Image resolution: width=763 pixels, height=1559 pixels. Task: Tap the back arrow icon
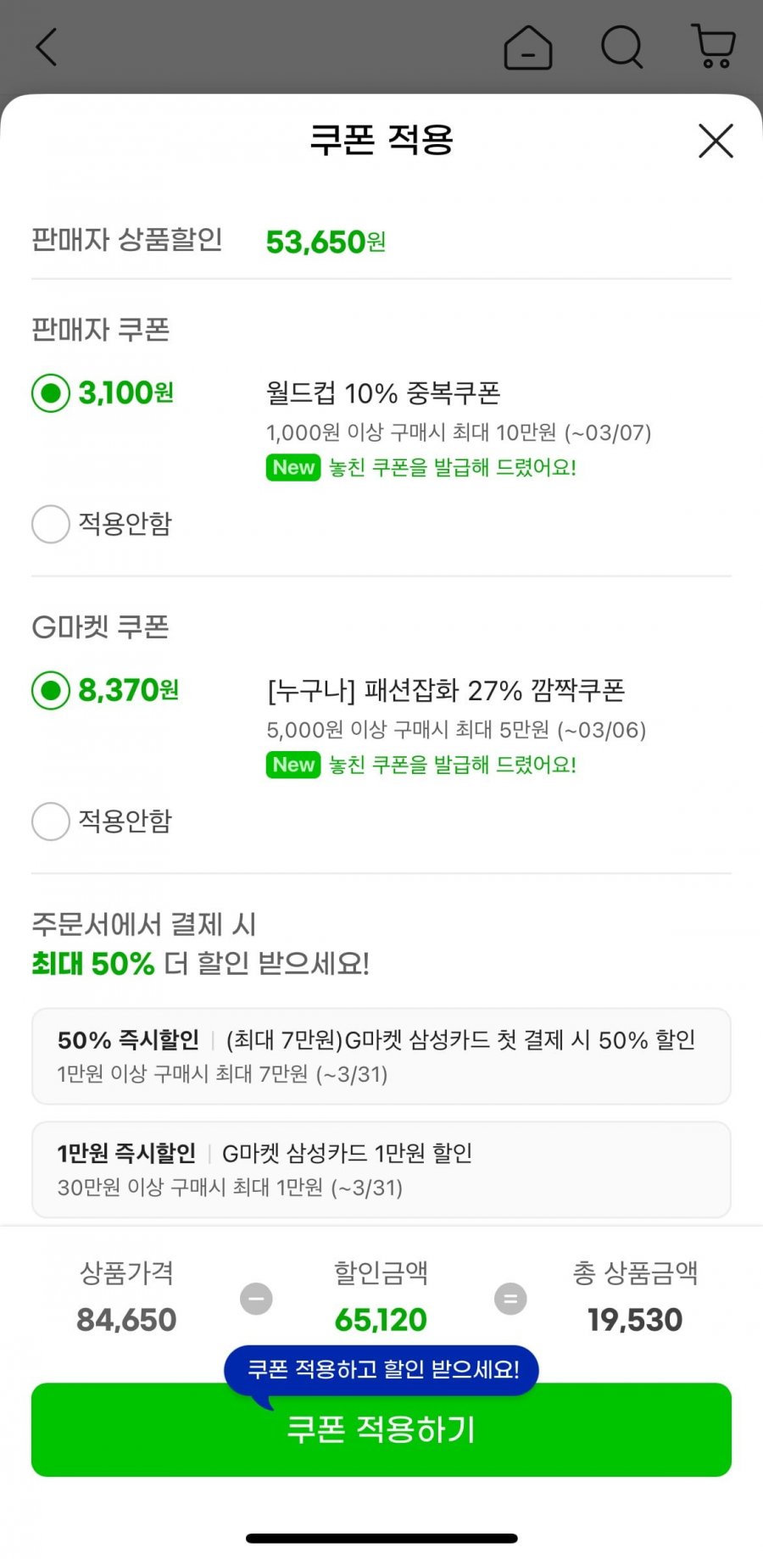47,47
